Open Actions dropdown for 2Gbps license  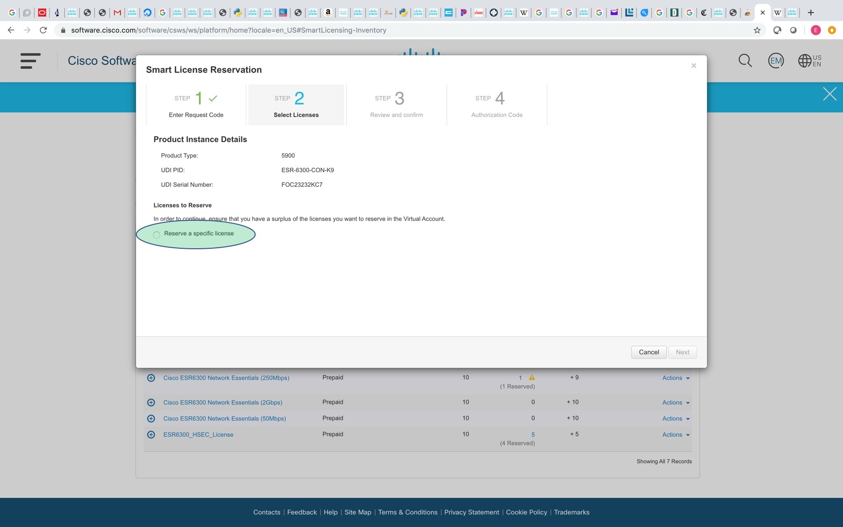pyautogui.click(x=676, y=402)
